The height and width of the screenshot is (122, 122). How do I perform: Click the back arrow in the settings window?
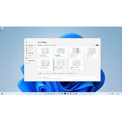click(27, 42)
